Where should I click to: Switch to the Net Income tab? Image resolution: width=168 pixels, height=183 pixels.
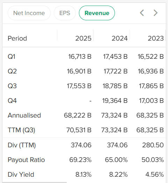click(x=29, y=13)
